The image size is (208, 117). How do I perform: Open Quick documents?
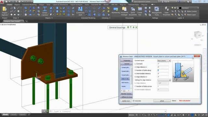(133, 11)
